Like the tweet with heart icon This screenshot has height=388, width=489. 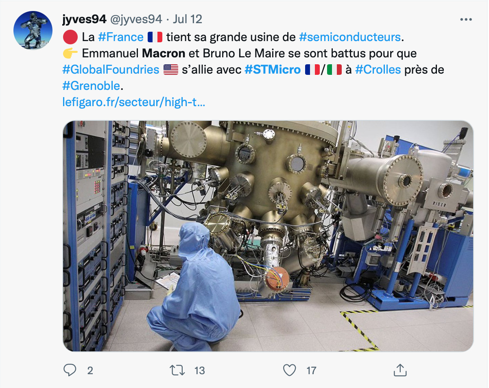click(x=289, y=370)
